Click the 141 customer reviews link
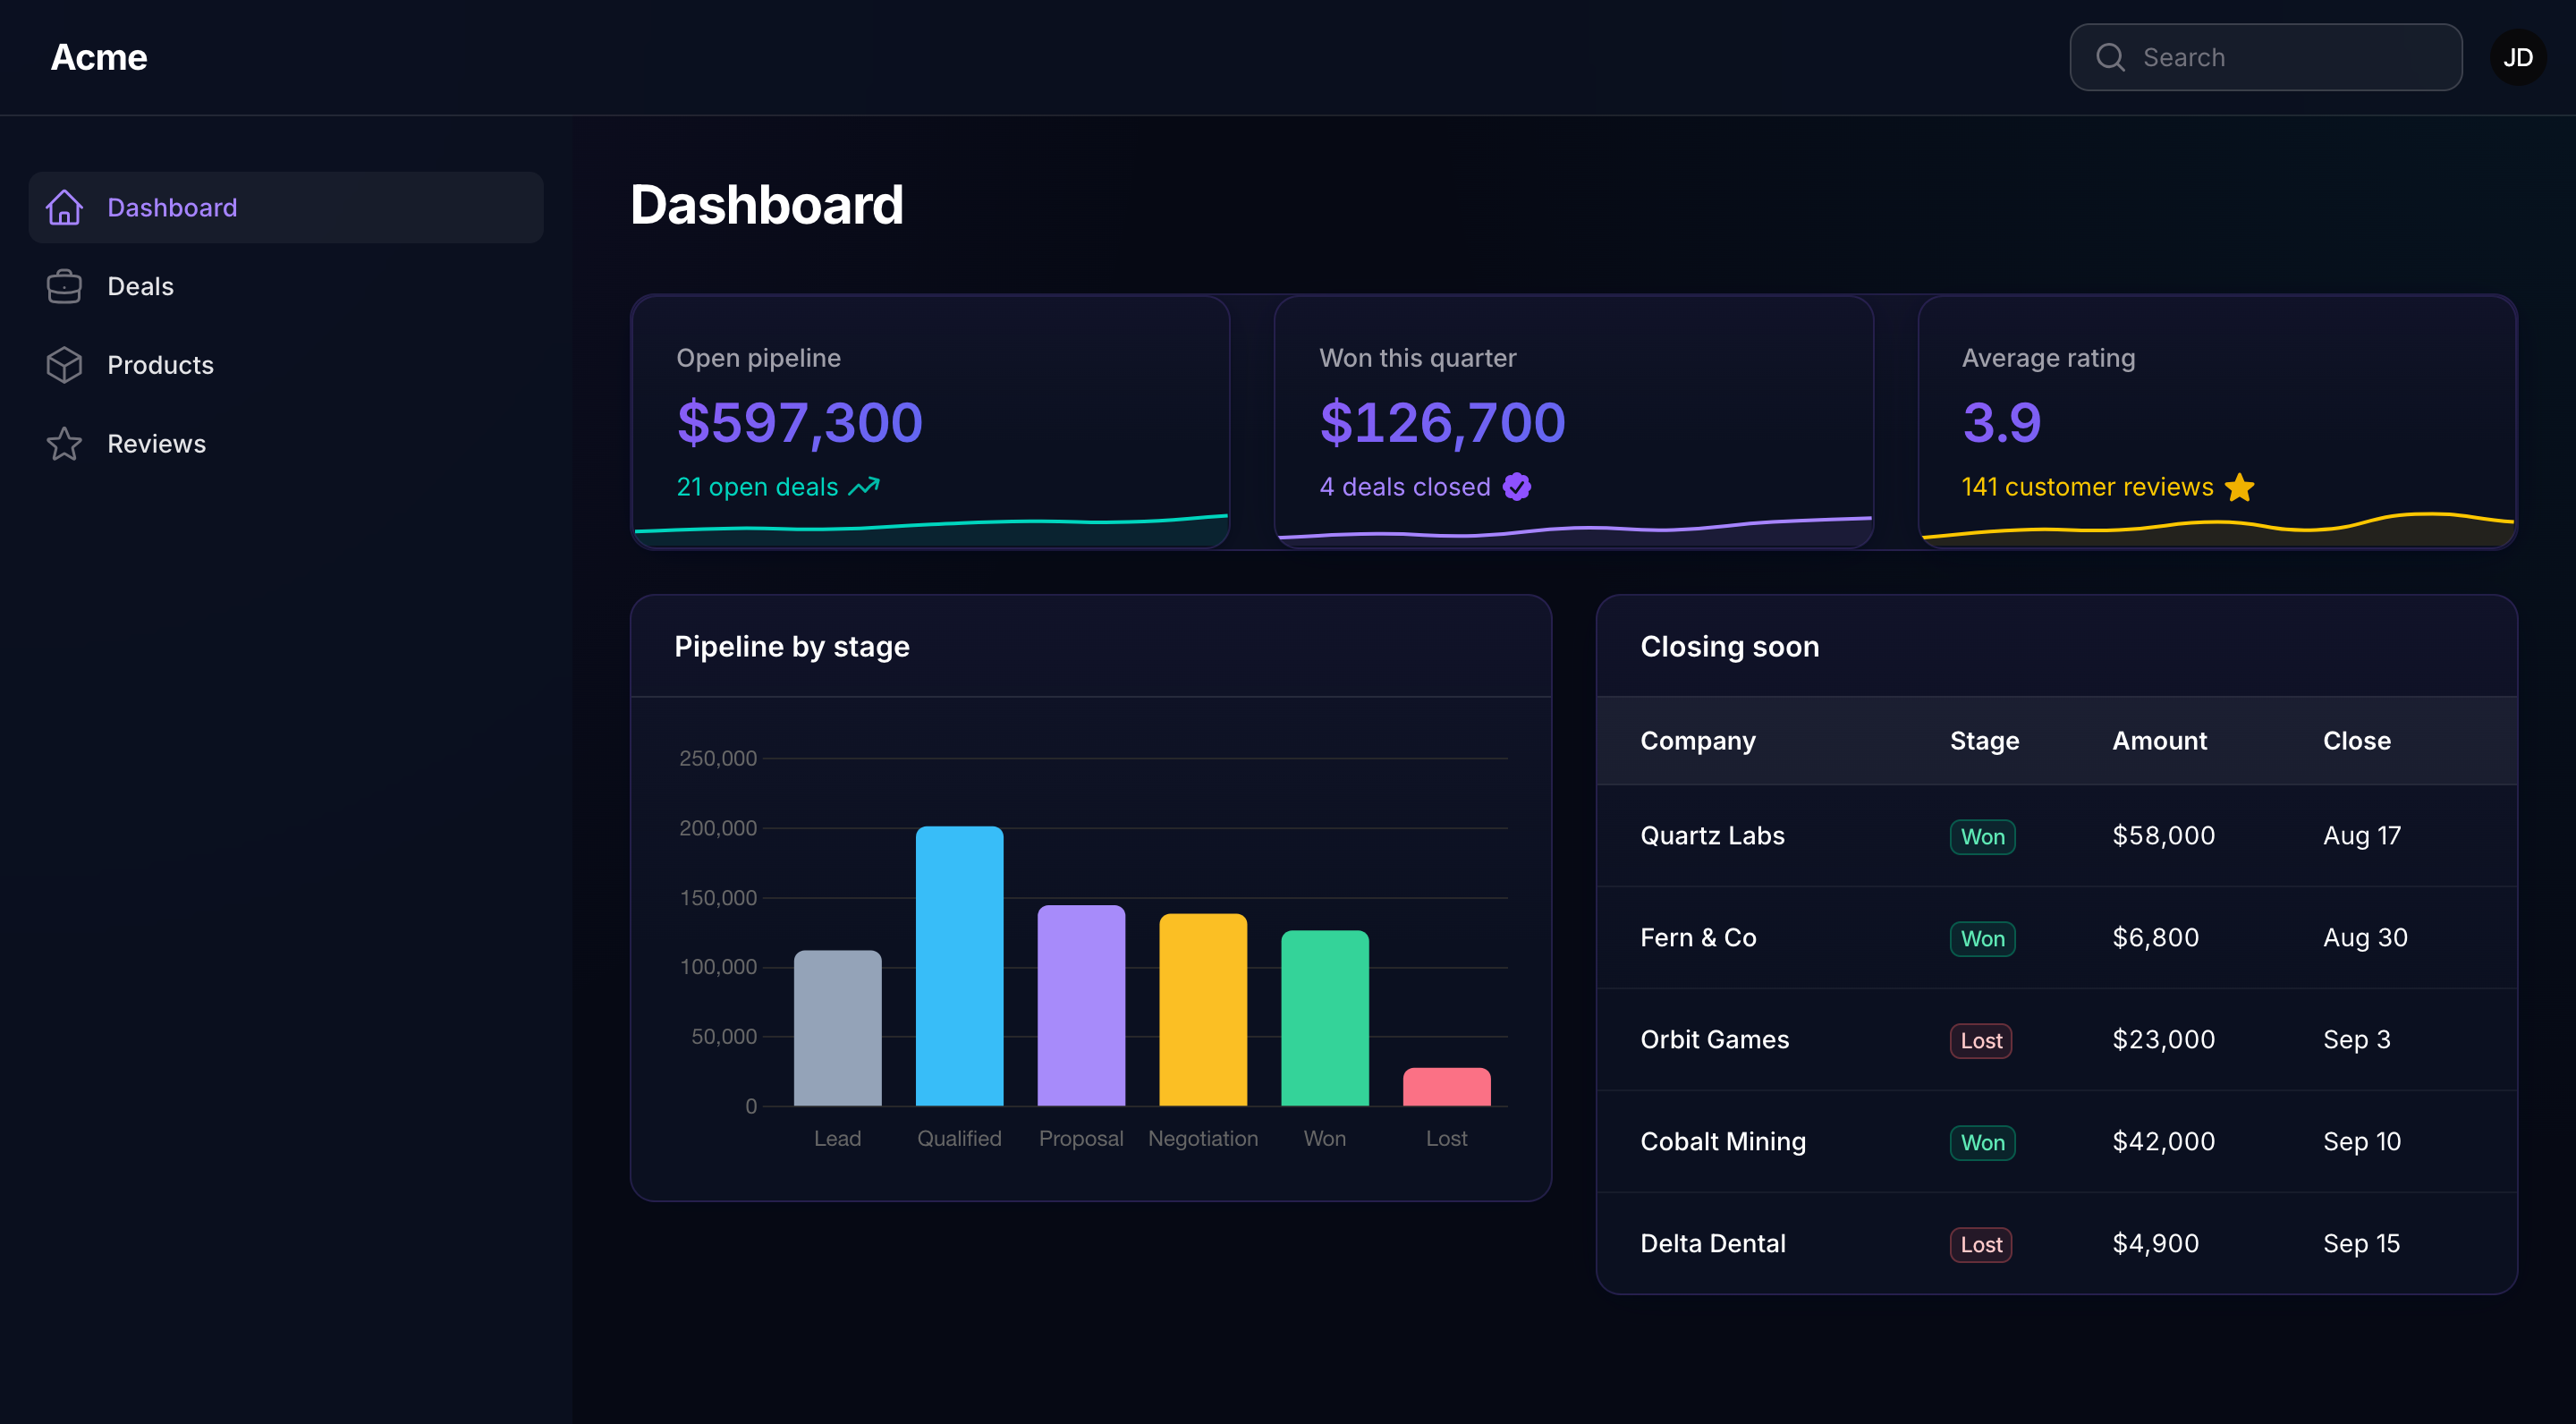The width and height of the screenshot is (2576, 1424). pyautogui.click(x=2087, y=487)
